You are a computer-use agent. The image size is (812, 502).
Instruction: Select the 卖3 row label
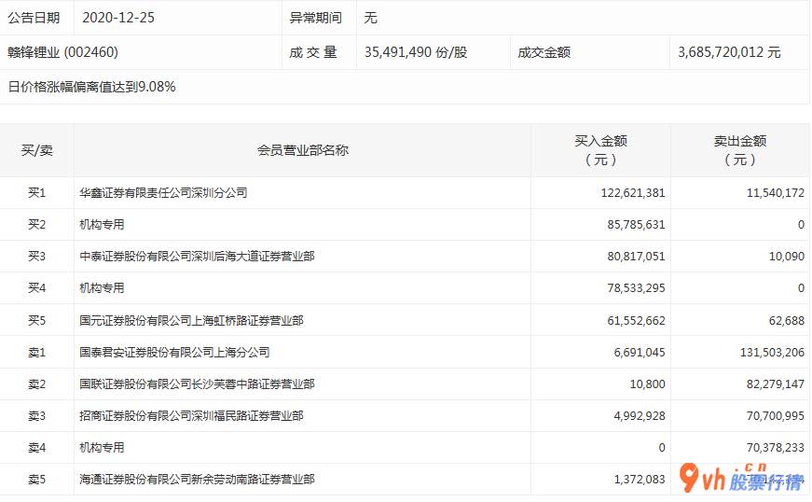point(36,415)
